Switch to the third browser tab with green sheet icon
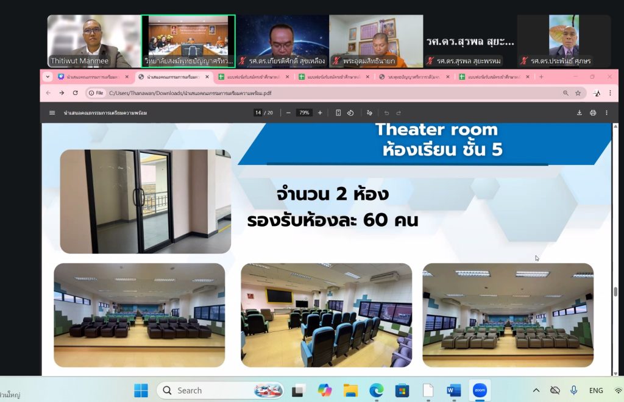Screen dimensions: 624x402 252,77
